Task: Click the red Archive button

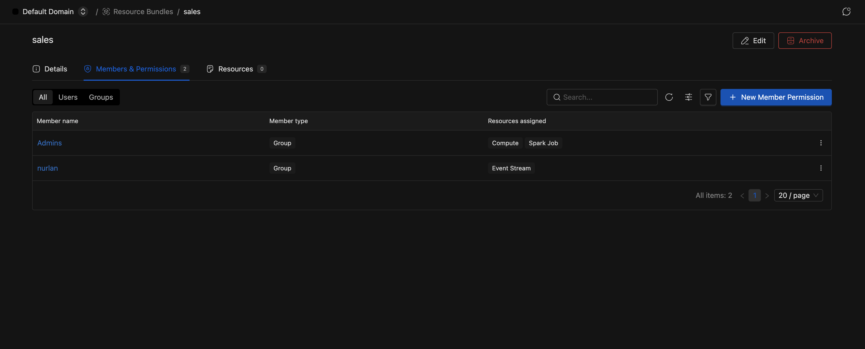Action: (805, 41)
